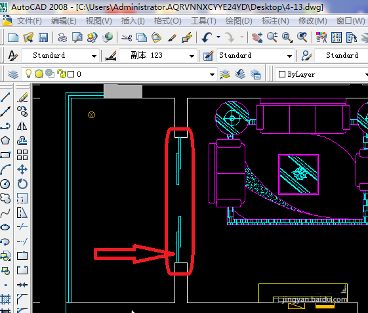Image resolution: width=368 pixels, height=313 pixels.
Task: Select the Pan realtime hand tool
Action: point(257,37)
